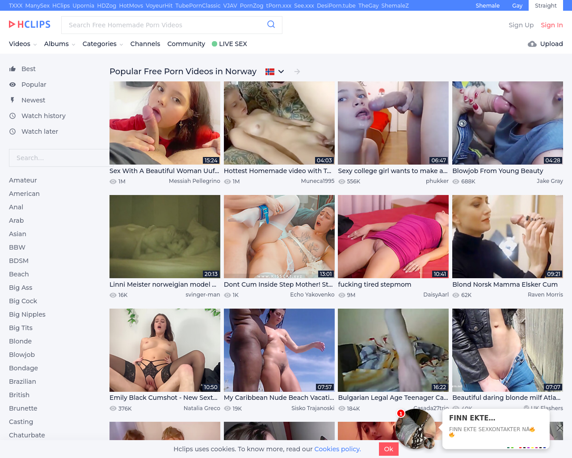Viewport: 572px width, 458px height.
Task: Open the HotMovs network link
Action: (x=131, y=6)
